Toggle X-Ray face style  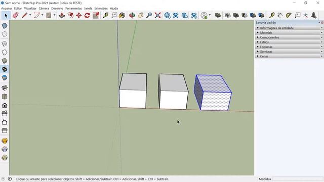pyautogui.click(x=5, y=26)
